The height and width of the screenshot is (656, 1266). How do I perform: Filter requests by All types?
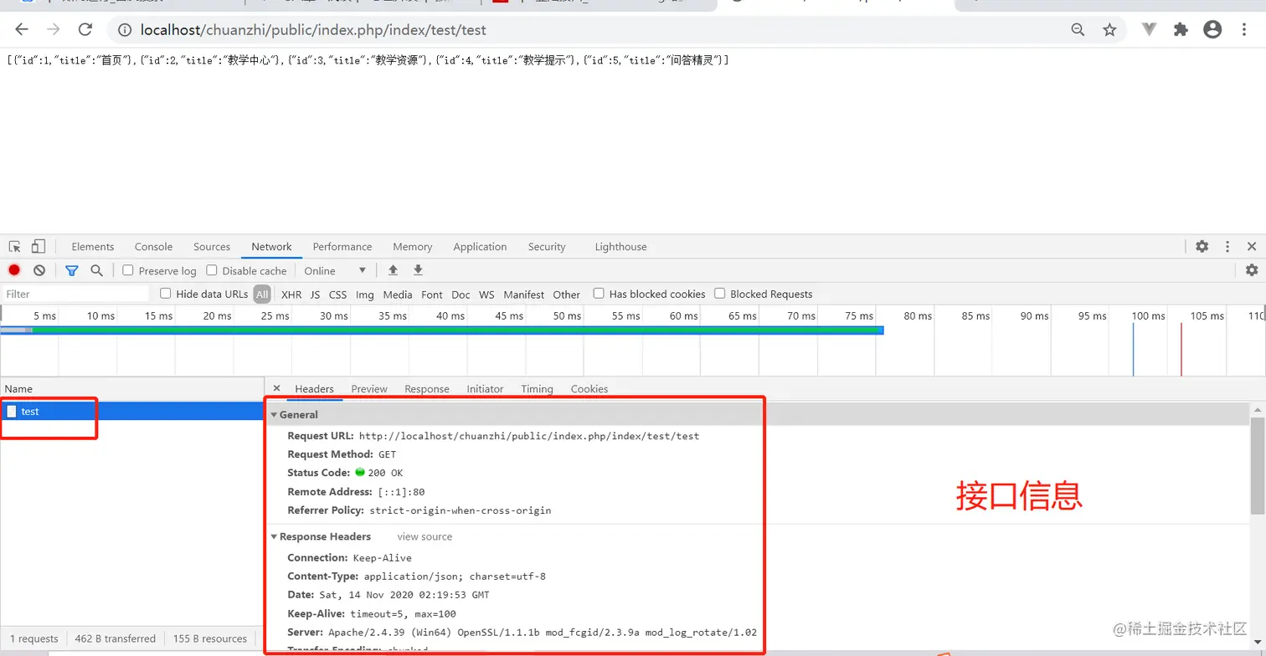[262, 295]
